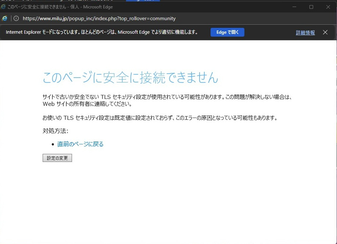Screen dimensions: 337x244
Task: Maximize the Microsoft Edge window
Action: click(311, 7)
